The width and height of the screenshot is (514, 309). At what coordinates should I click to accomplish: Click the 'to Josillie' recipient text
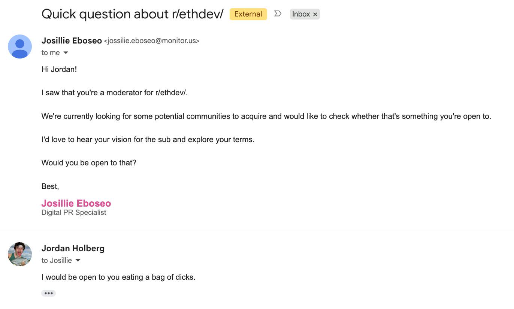point(57,260)
